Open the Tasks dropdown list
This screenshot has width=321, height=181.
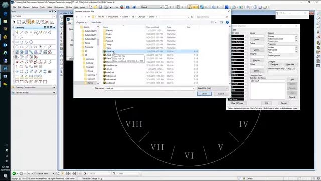pyautogui.click(x=54, y=16)
